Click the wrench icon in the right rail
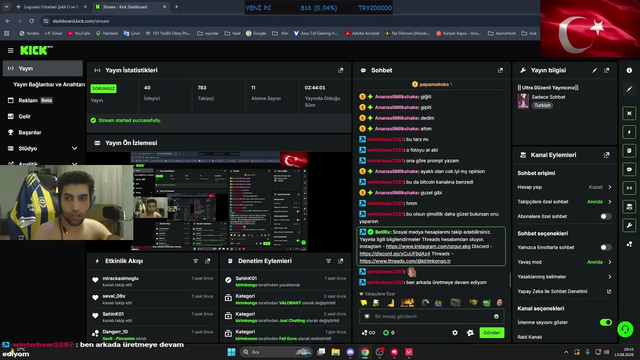The image size is (640, 360). pos(629,225)
